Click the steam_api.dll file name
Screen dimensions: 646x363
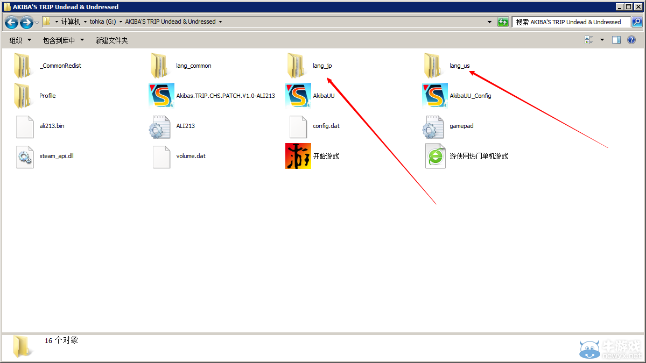56,156
